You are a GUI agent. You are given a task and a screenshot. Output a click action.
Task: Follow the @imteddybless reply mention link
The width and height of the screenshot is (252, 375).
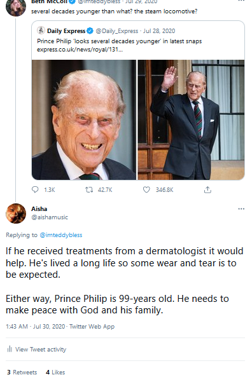click(x=61, y=235)
